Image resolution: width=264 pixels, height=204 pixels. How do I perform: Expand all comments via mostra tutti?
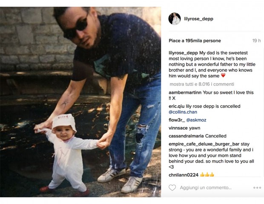click(202, 84)
